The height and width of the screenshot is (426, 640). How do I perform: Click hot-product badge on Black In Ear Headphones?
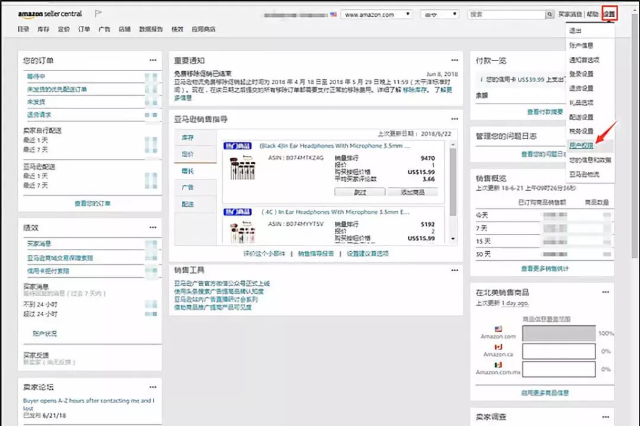pyautogui.click(x=238, y=146)
